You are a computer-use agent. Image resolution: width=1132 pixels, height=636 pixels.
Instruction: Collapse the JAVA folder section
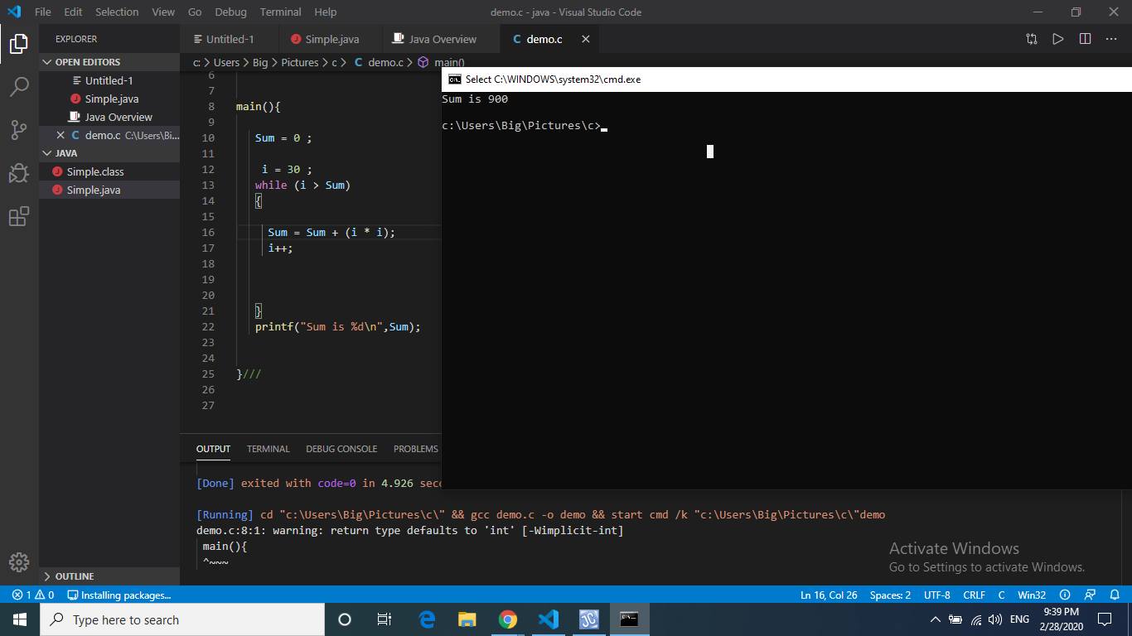(65, 153)
